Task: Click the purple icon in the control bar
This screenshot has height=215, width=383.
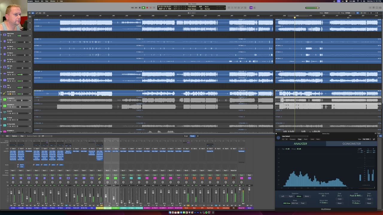Action: [x=251, y=7]
